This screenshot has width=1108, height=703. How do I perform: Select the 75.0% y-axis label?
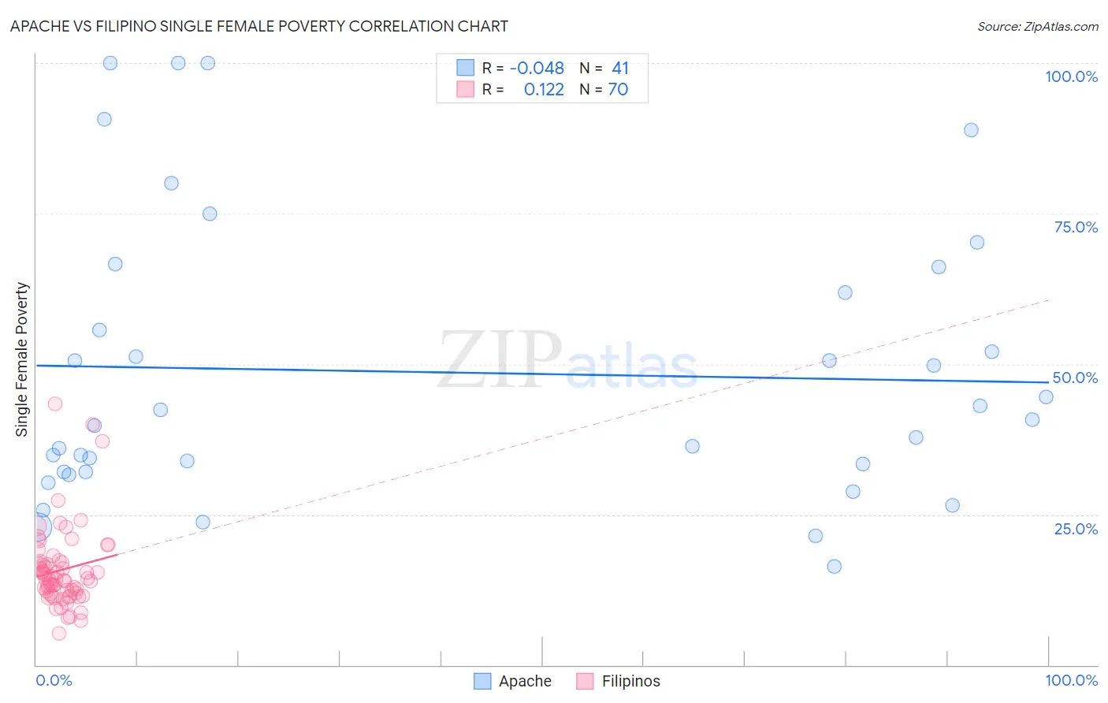coord(1076,227)
